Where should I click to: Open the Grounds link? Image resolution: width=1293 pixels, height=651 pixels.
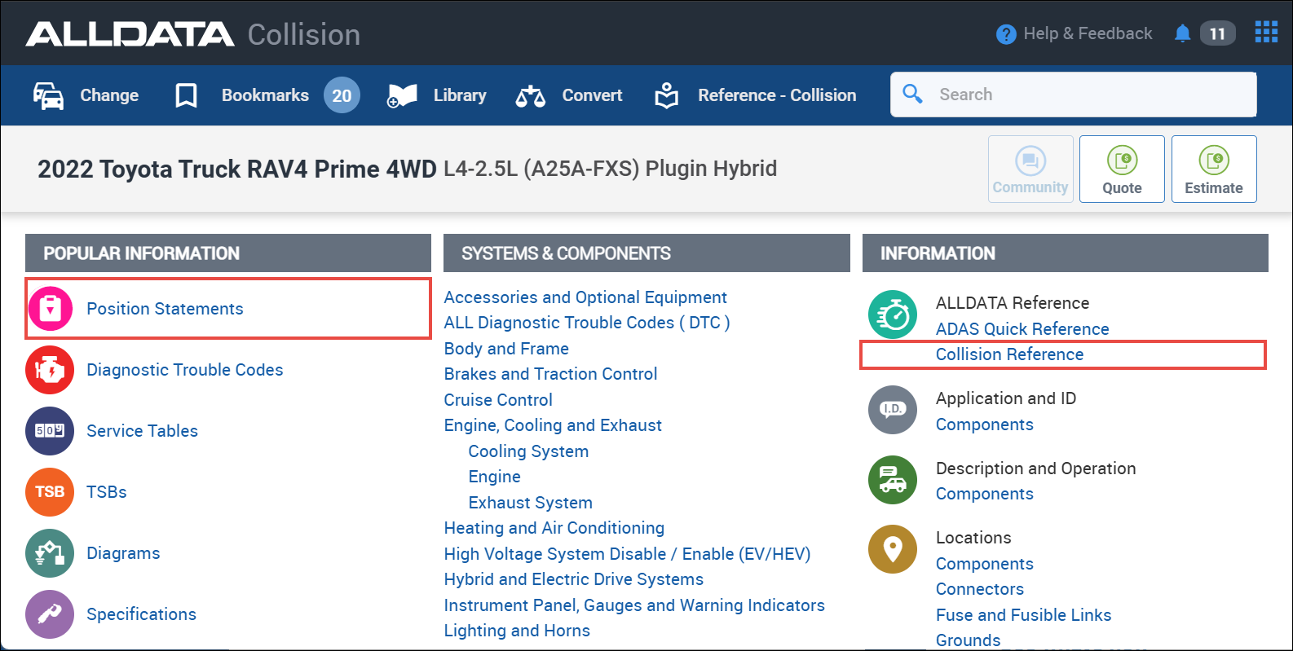click(968, 640)
